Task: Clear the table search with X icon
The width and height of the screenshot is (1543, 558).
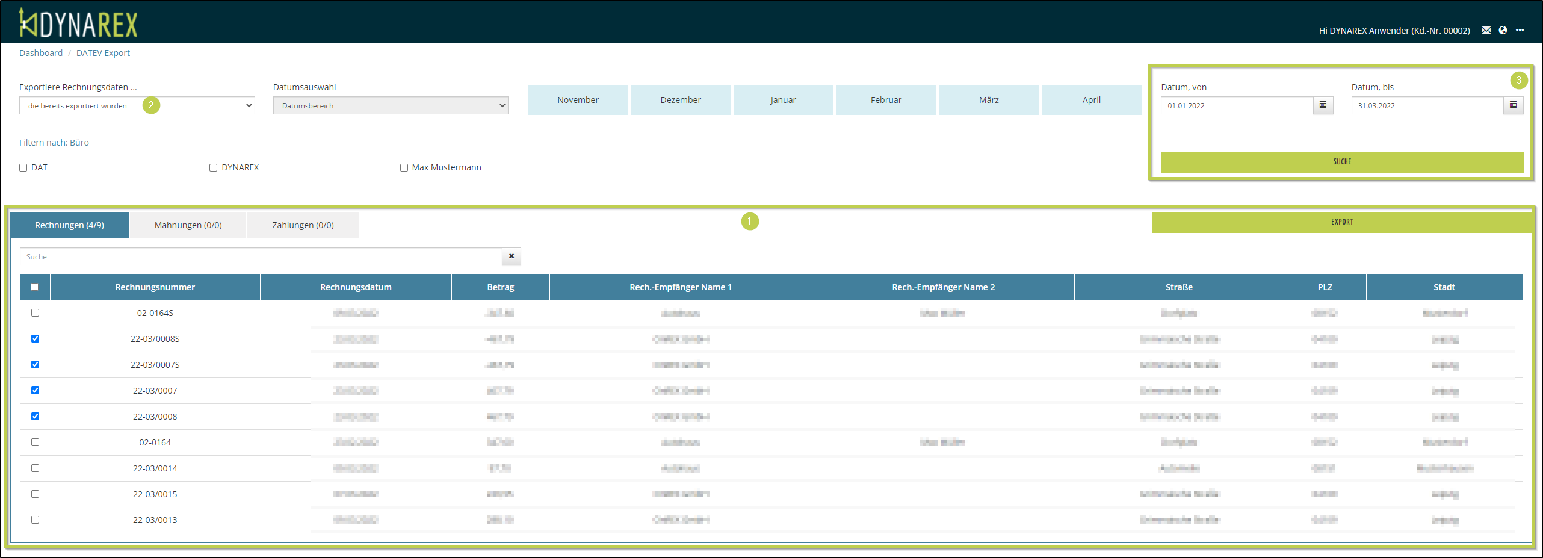Action: pyautogui.click(x=512, y=256)
